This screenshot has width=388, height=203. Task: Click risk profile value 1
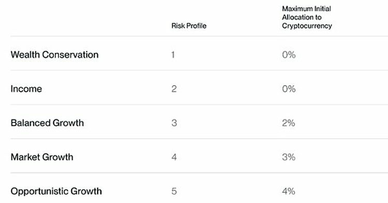(x=173, y=55)
